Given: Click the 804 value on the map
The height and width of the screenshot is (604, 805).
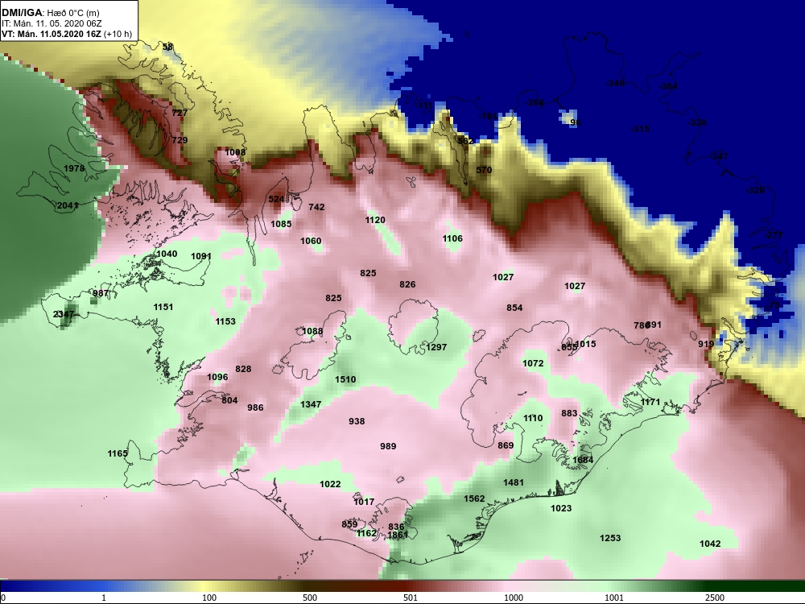Looking at the screenshot, I should (x=229, y=400).
